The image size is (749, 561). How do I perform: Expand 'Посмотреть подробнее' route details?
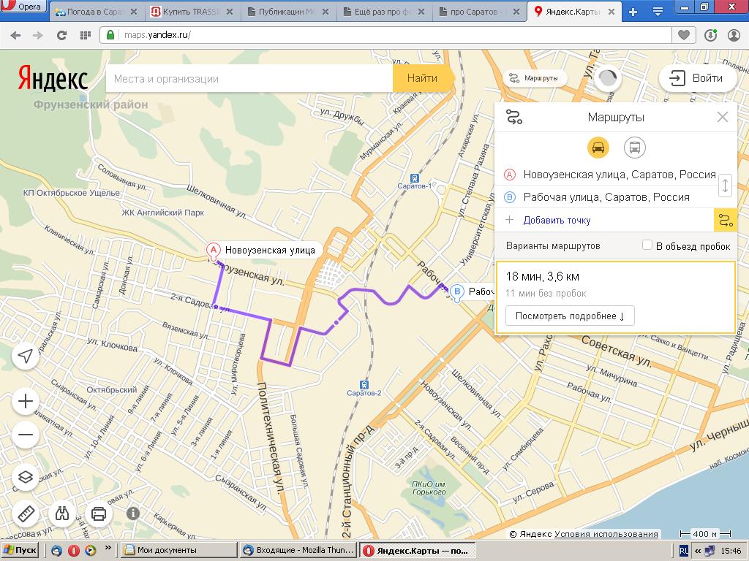coord(569,316)
